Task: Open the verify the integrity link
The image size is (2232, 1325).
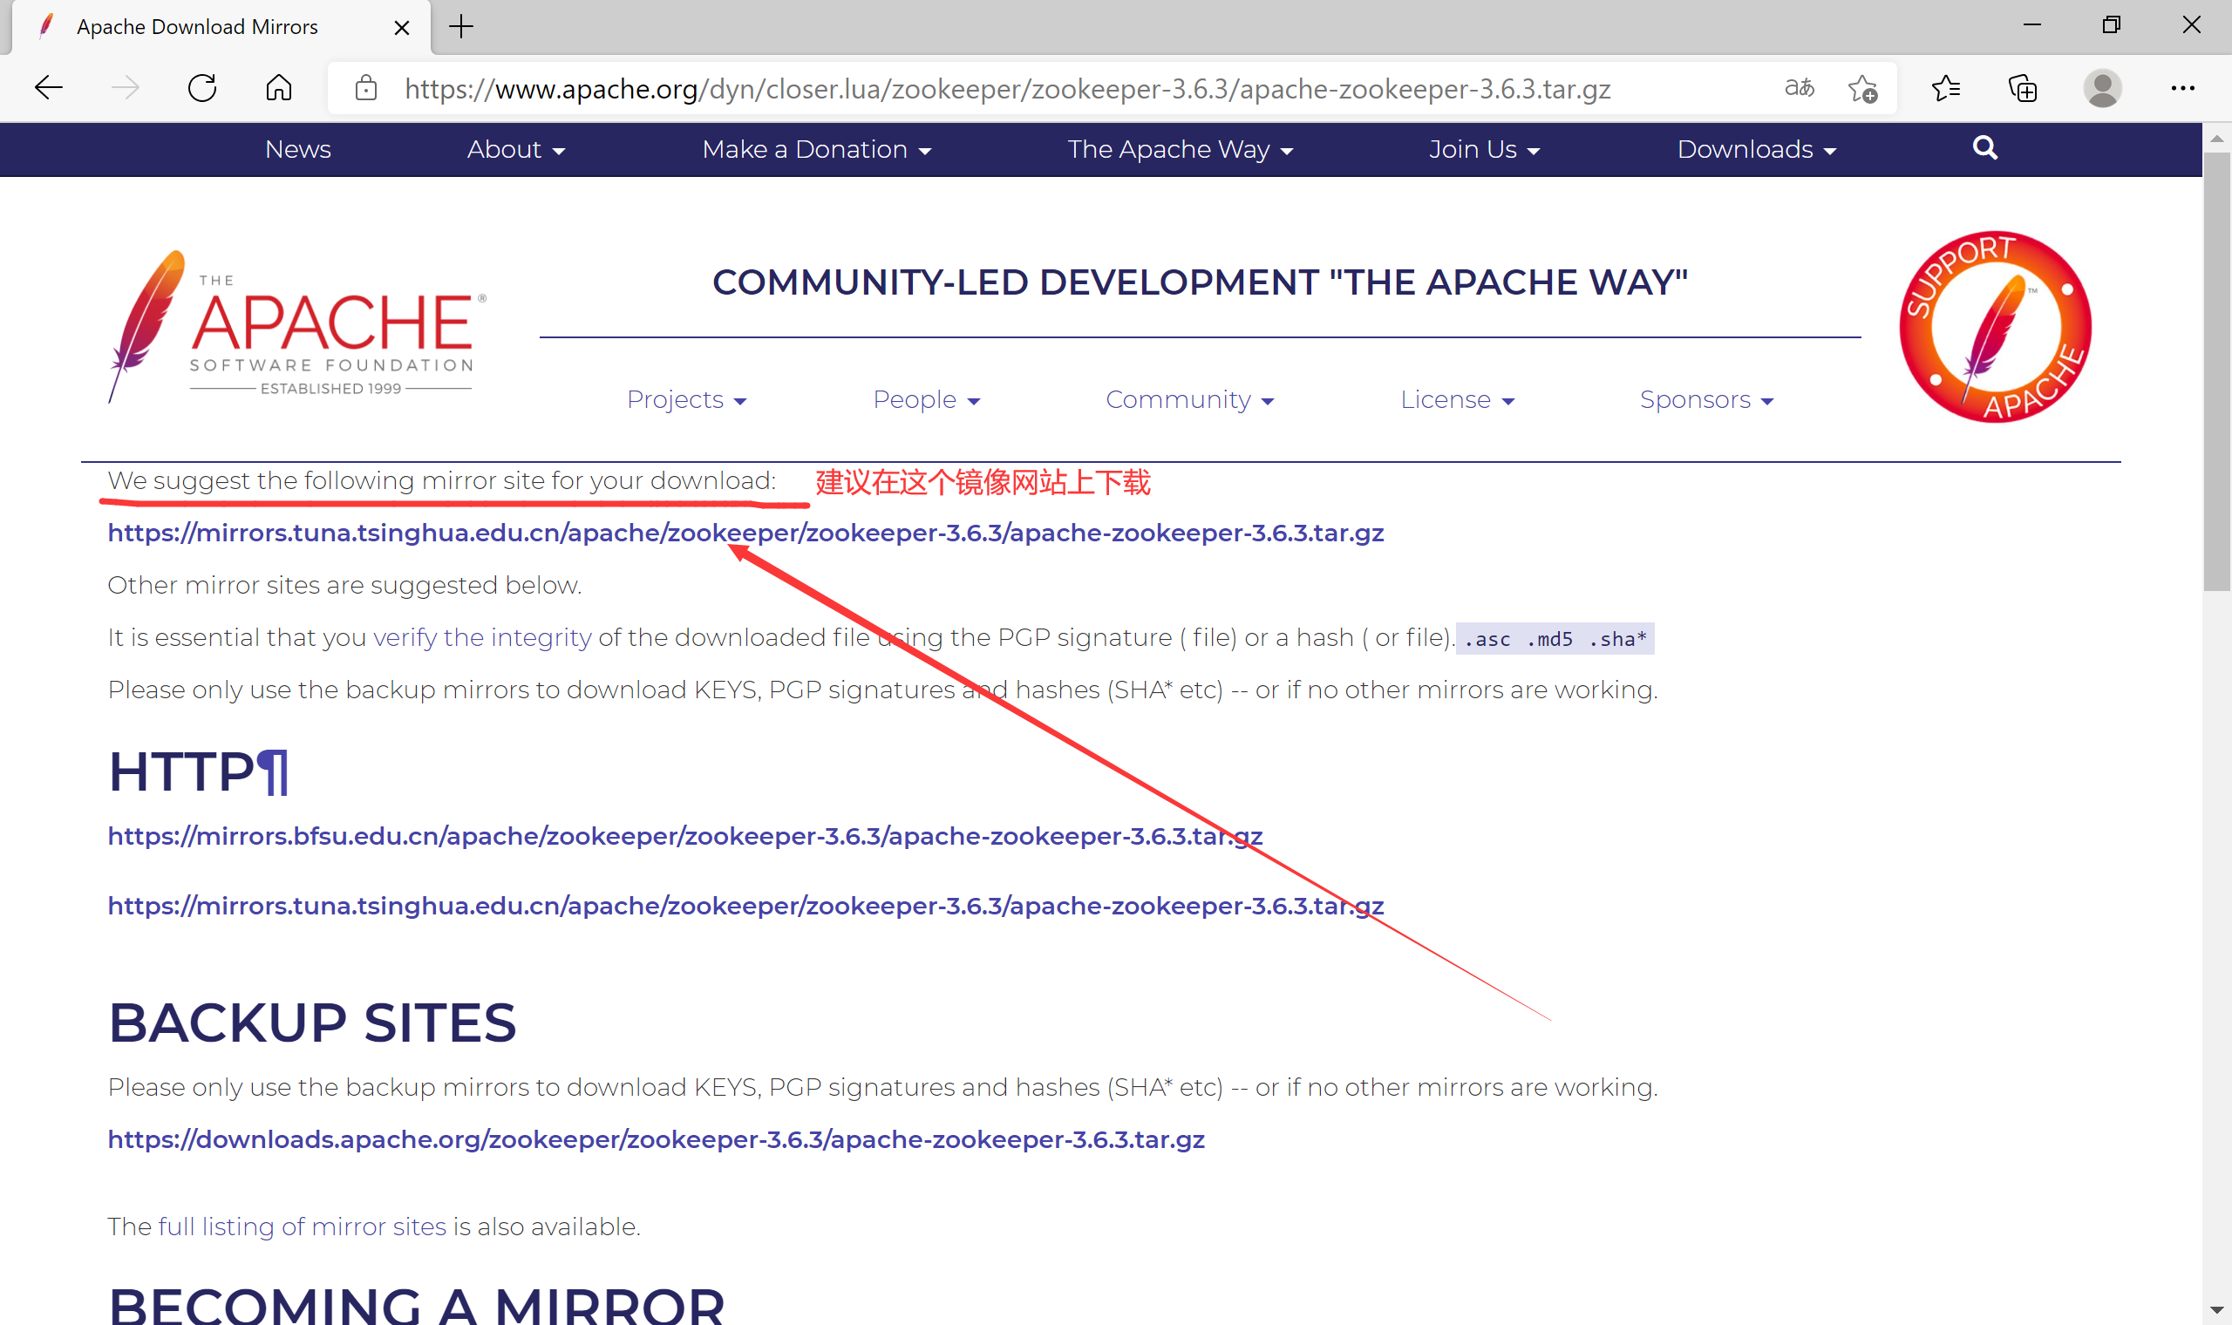Action: coord(482,637)
